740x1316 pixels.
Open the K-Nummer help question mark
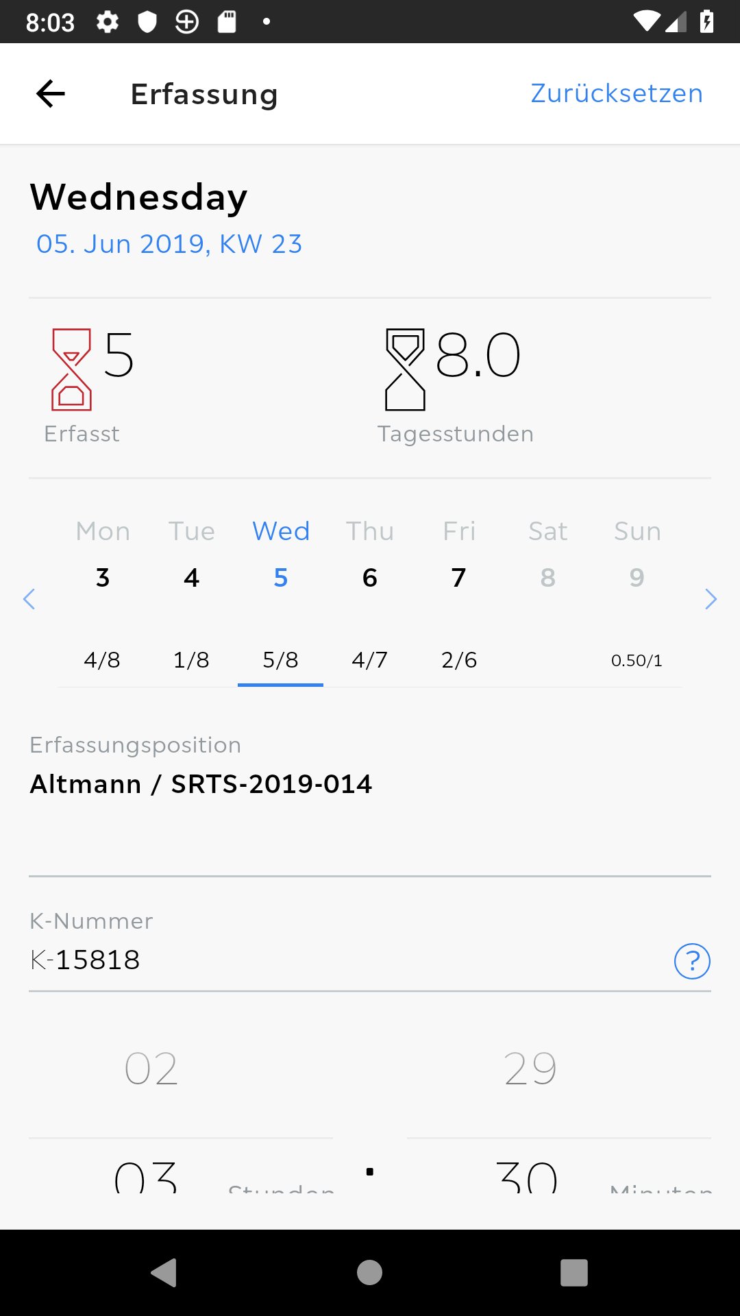pos(692,961)
